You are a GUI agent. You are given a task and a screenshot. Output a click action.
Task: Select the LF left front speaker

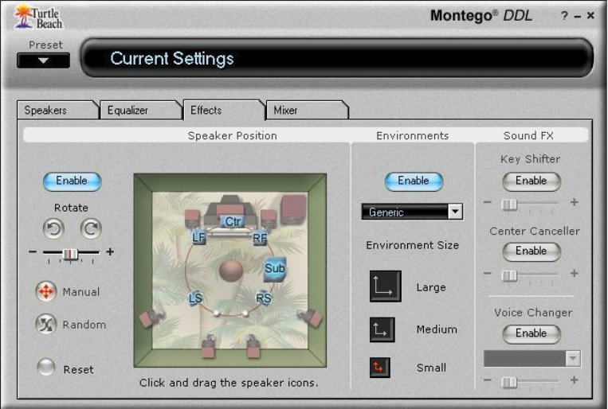tap(198, 237)
